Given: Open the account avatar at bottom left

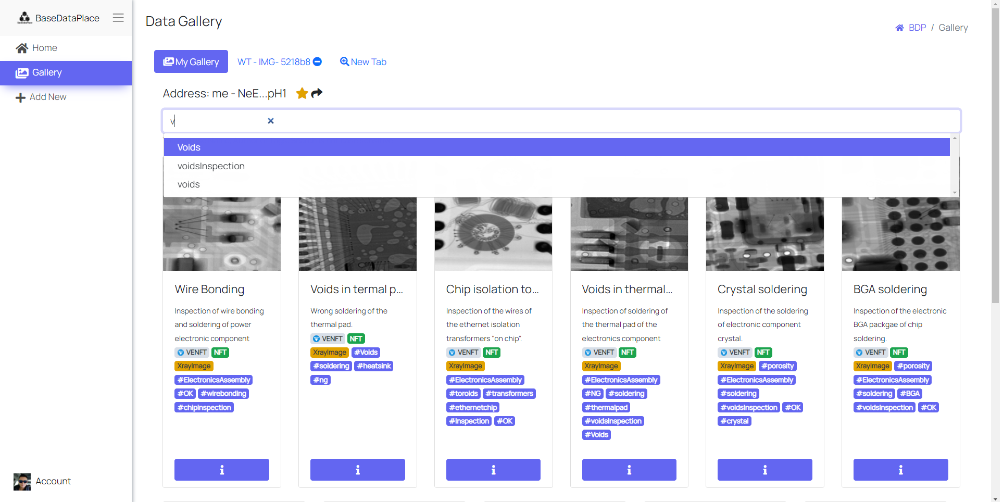Looking at the screenshot, I should pyautogui.click(x=22, y=482).
